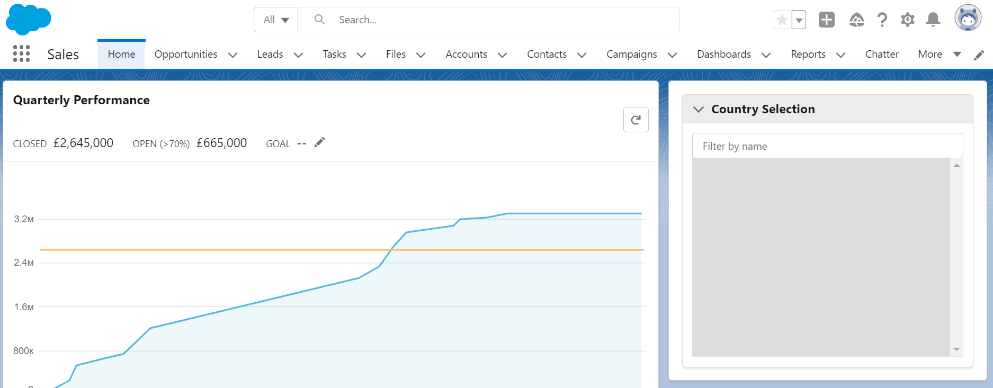Open the App Launcher grid icon
This screenshot has width=993, height=388.
21,53
